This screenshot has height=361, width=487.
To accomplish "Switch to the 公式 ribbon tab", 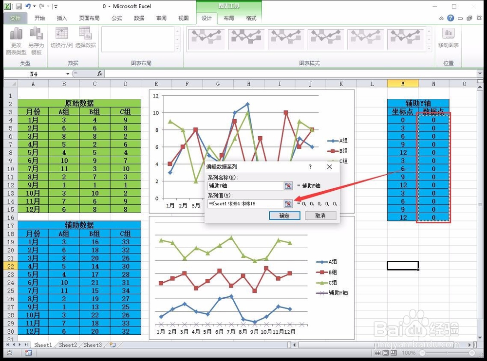I will [117, 18].
